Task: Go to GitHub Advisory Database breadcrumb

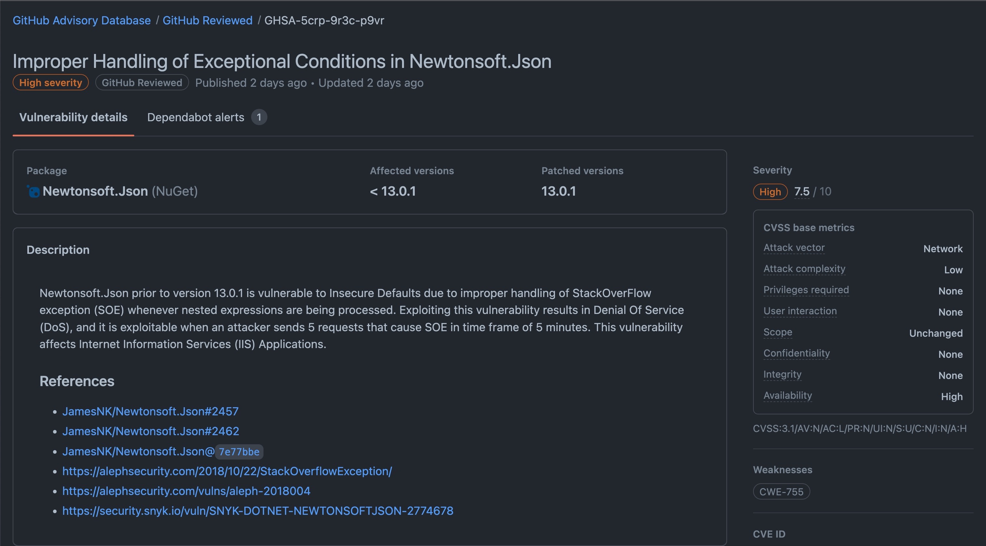Action: pos(82,20)
